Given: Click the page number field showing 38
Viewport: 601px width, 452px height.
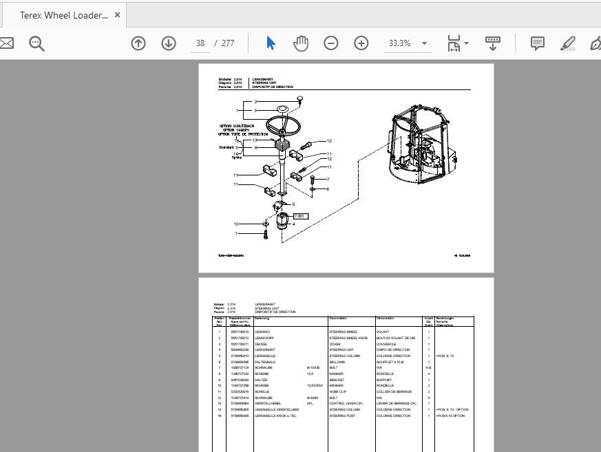Looking at the screenshot, I should tap(200, 43).
